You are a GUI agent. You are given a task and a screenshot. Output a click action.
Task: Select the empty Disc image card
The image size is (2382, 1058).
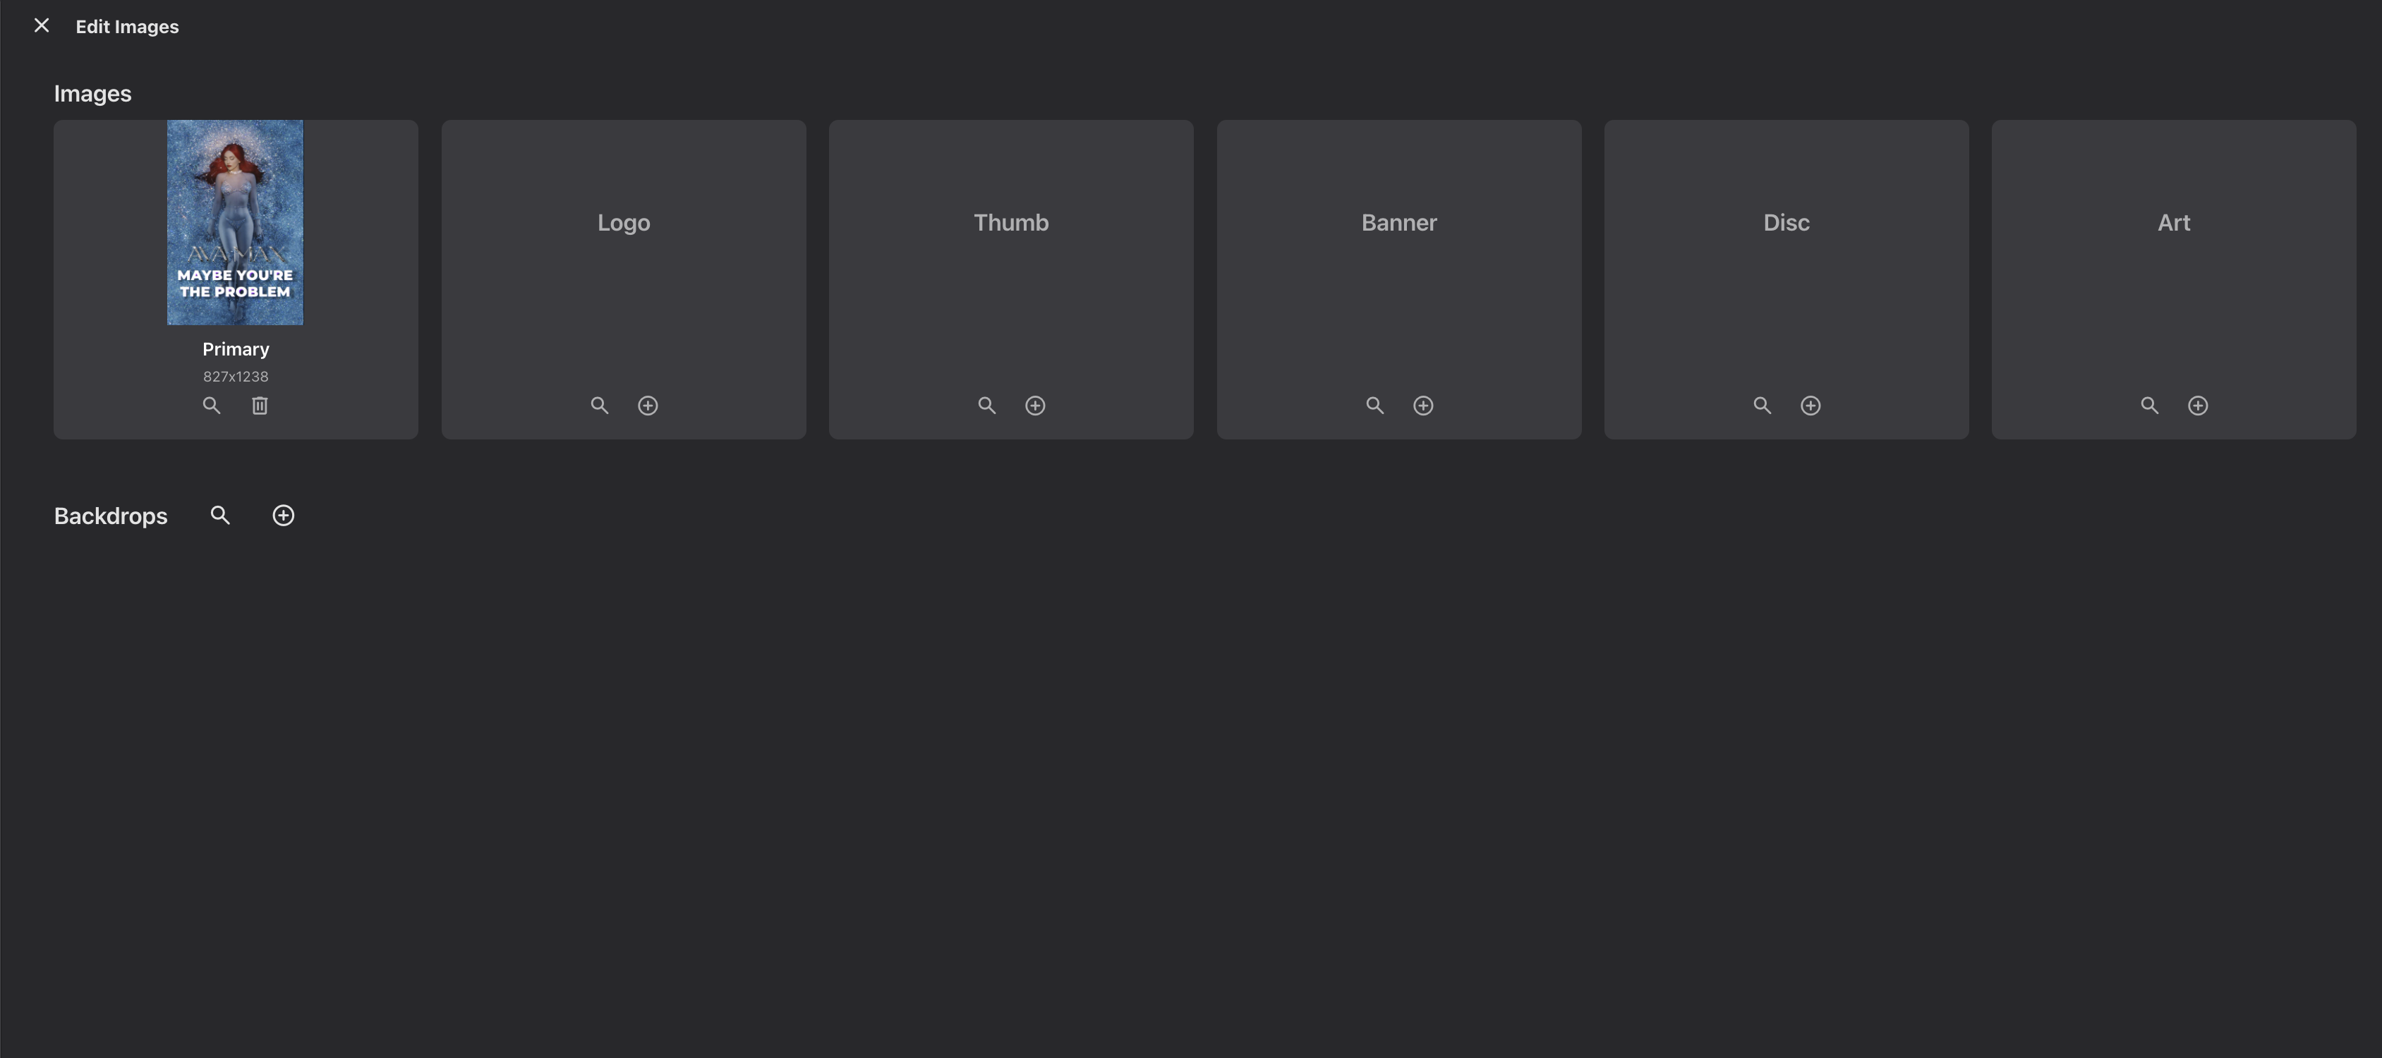[1787, 279]
